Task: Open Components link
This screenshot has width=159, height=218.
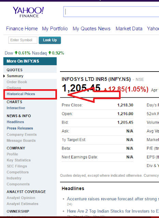Action: 18,184
